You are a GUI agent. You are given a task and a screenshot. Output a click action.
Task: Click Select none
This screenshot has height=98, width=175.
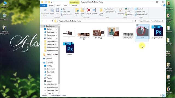[140, 12]
